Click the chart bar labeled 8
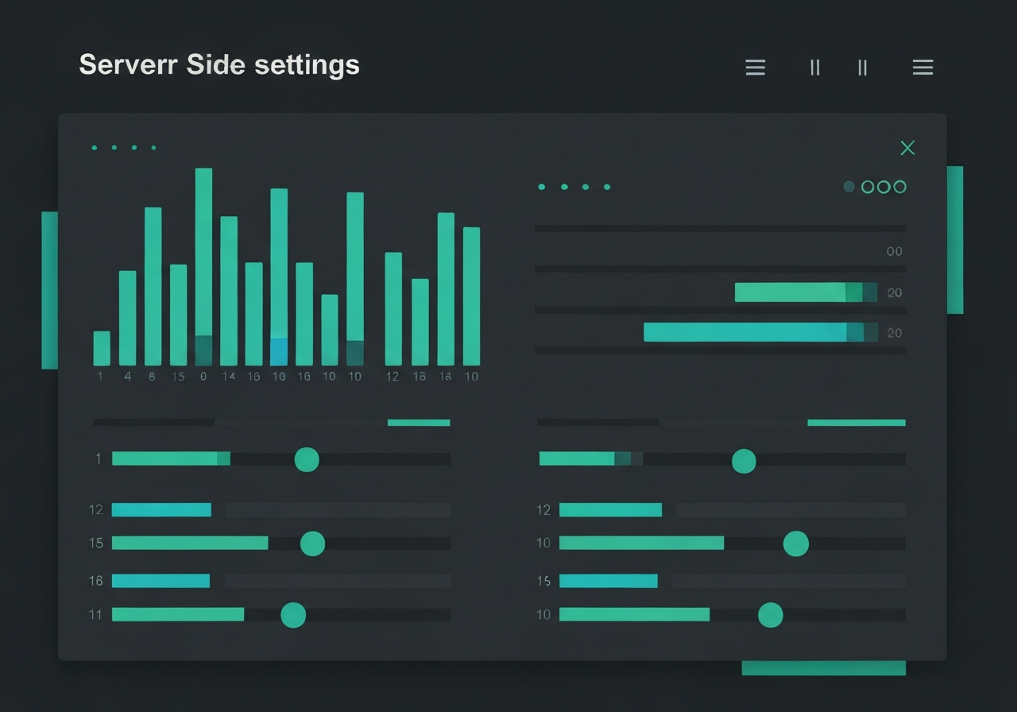The image size is (1017, 712). point(153,286)
